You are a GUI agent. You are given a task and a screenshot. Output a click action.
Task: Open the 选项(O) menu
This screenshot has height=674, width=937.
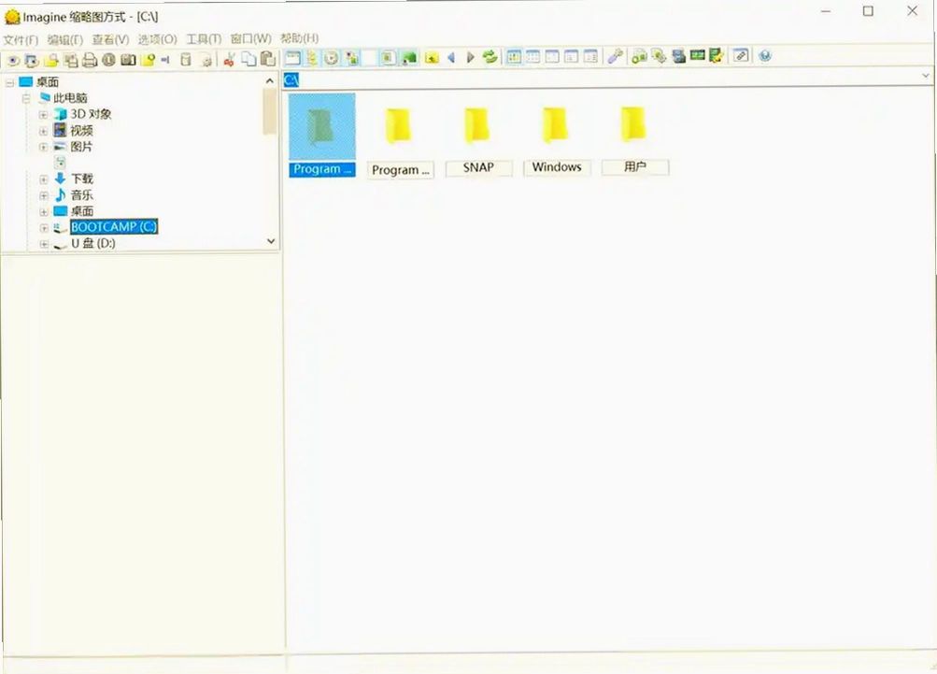coord(157,39)
